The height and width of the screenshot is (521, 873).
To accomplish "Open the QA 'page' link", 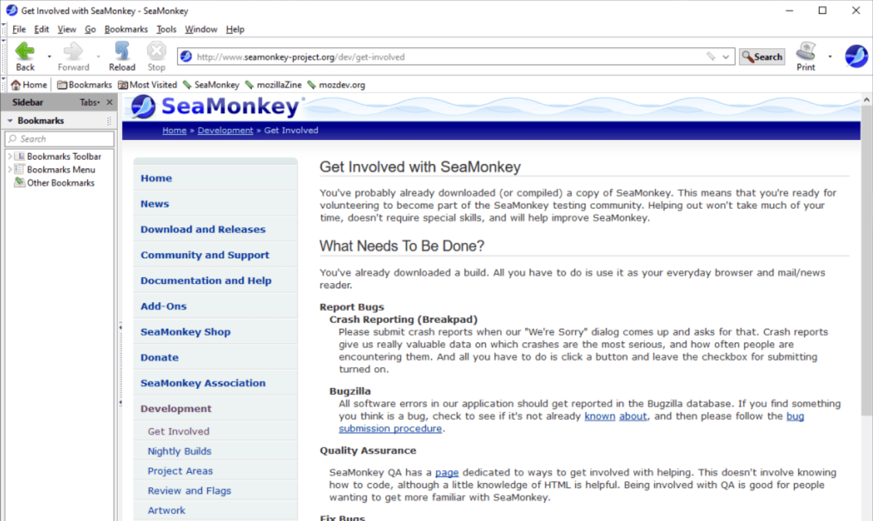I will pos(447,472).
